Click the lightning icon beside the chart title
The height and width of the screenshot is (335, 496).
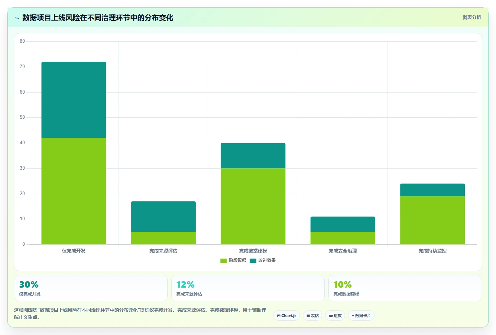click(x=17, y=18)
